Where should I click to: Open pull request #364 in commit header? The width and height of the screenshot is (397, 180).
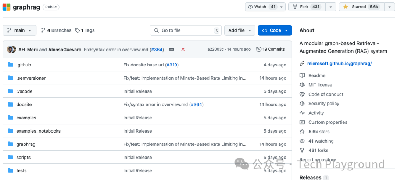pyautogui.click(x=157, y=50)
